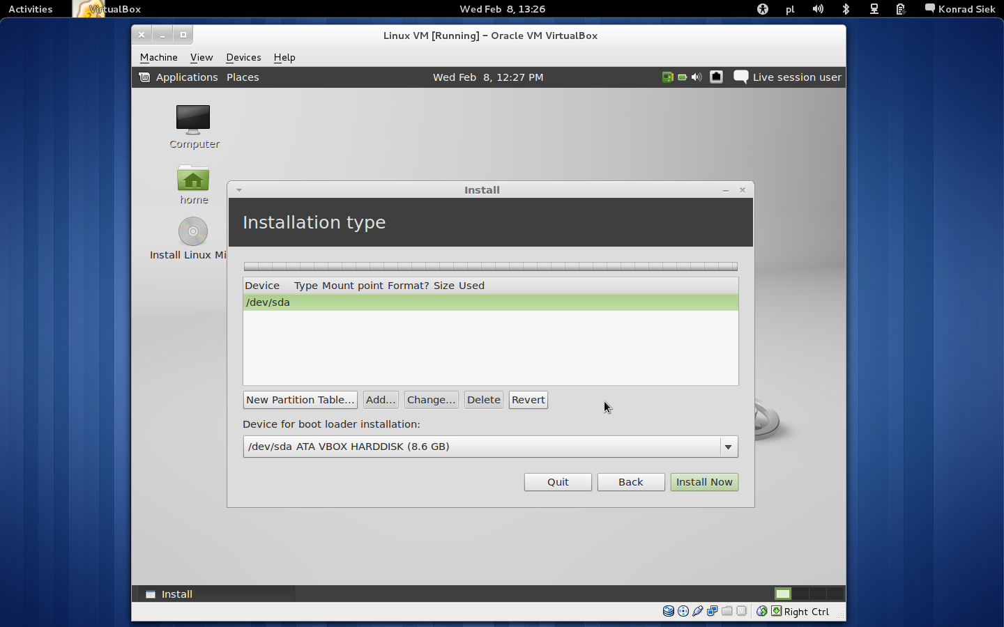The width and height of the screenshot is (1004, 627).
Task: Click the host removable device icon left of Konrad Siek
Action: pos(901,9)
